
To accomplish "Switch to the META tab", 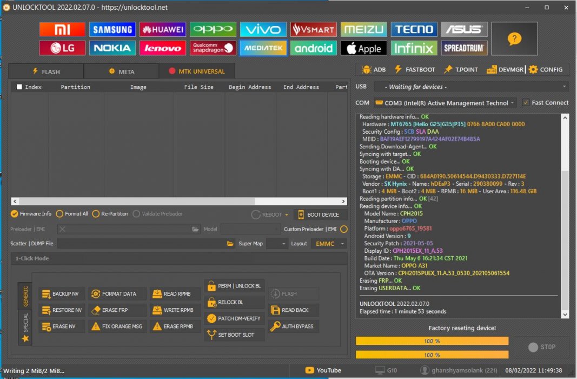I will 122,71.
